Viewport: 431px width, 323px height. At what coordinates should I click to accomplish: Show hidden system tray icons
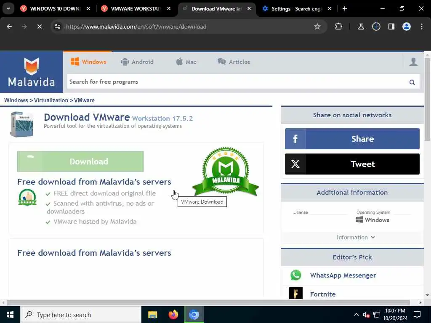coord(356,315)
